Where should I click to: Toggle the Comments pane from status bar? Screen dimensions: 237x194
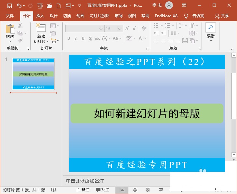(103, 190)
